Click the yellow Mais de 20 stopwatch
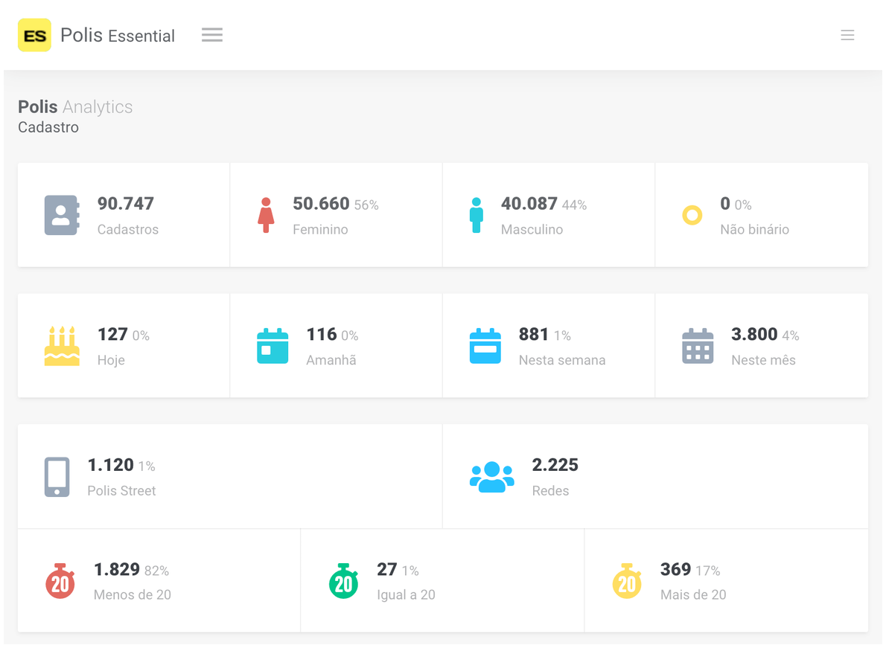The width and height of the screenshot is (886, 648). coord(627,582)
